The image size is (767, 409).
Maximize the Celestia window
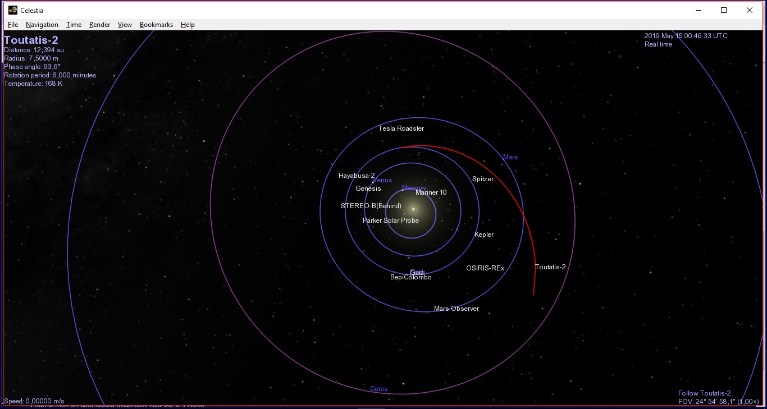click(x=724, y=10)
